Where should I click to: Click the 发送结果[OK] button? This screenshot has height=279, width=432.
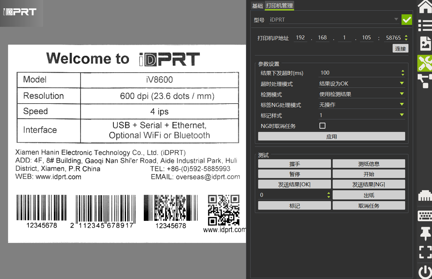coord(295,184)
